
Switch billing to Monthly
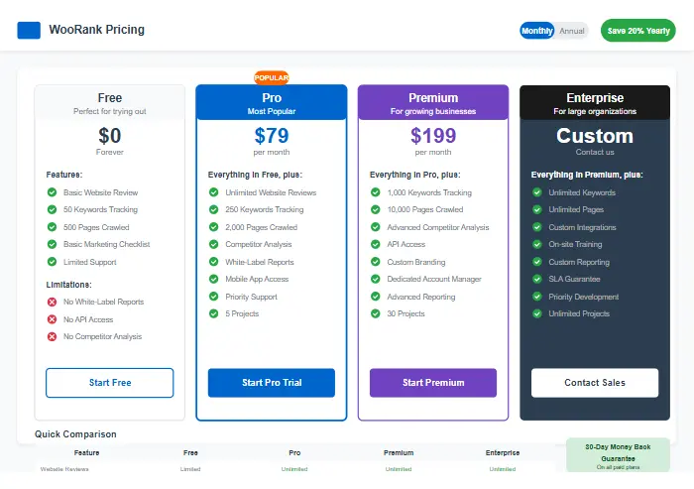[537, 31]
